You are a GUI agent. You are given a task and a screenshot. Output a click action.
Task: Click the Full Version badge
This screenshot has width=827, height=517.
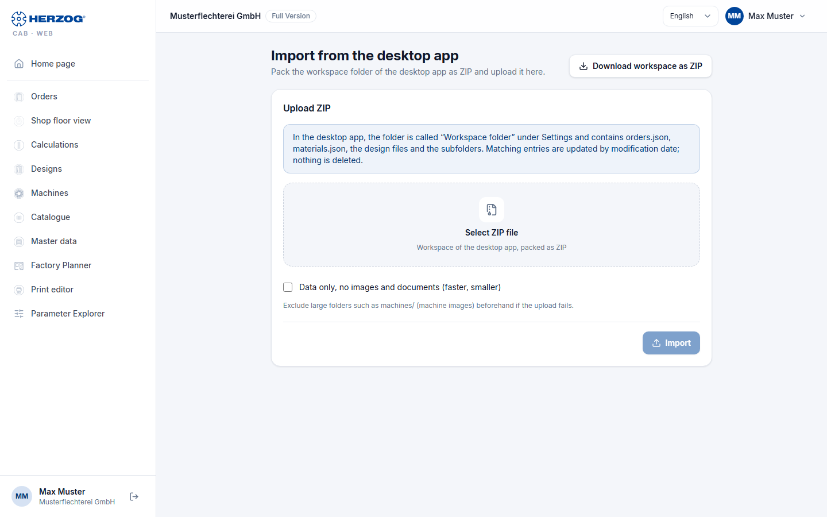pos(291,16)
